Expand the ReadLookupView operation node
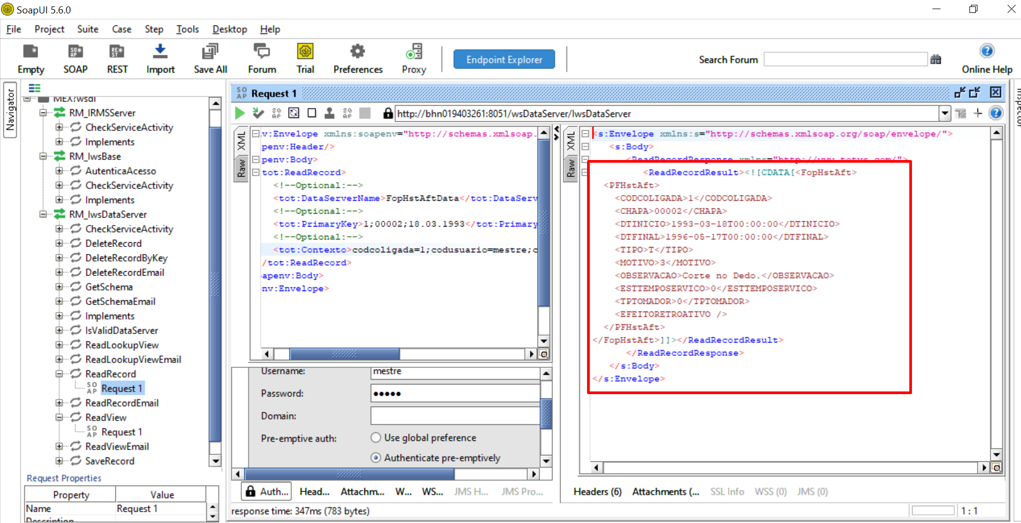 (x=59, y=345)
